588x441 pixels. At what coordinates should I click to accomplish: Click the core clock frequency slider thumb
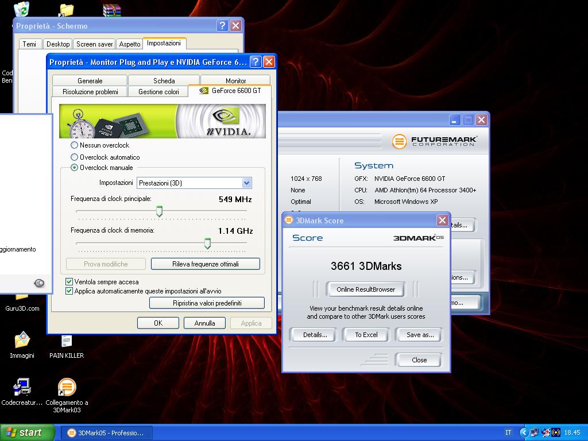(x=160, y=211)
